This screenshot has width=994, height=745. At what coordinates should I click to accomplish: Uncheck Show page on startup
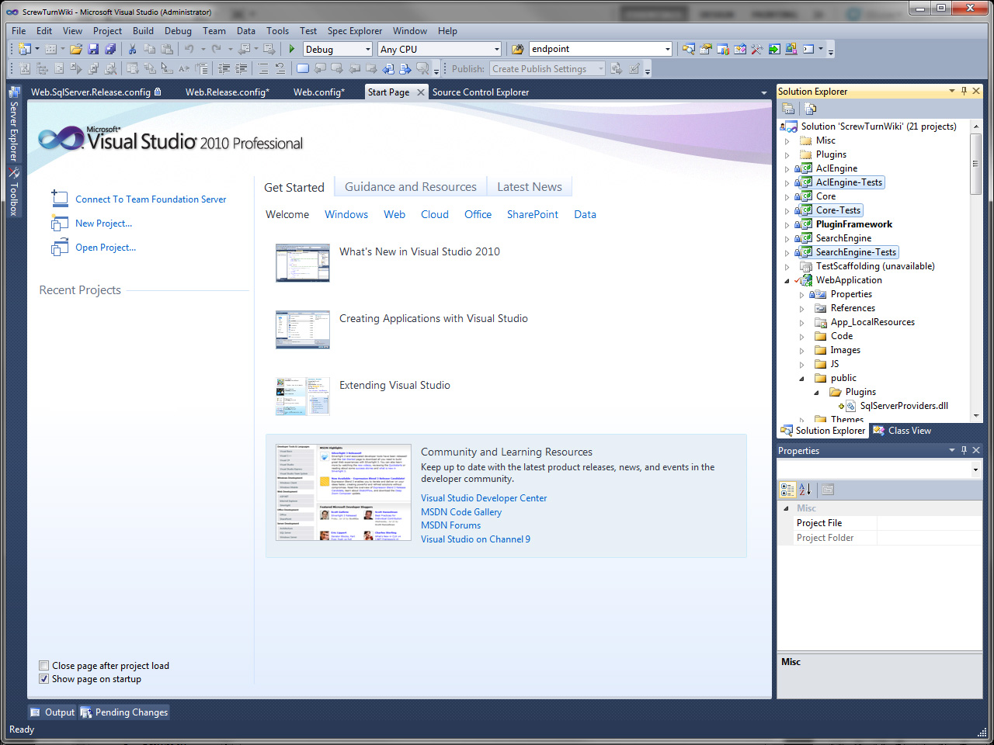tap(43, 679)
